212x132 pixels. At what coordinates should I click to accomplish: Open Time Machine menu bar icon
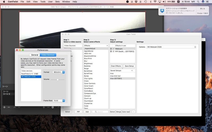145,2
